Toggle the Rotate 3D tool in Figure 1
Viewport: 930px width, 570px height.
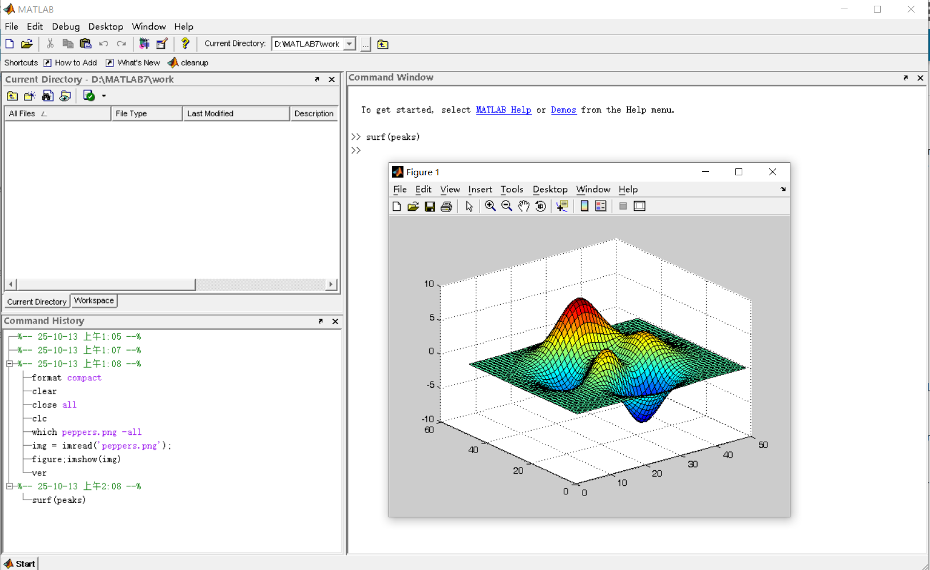coord(540,206)
